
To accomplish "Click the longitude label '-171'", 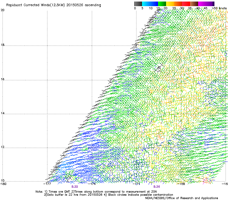I will 136,184.
